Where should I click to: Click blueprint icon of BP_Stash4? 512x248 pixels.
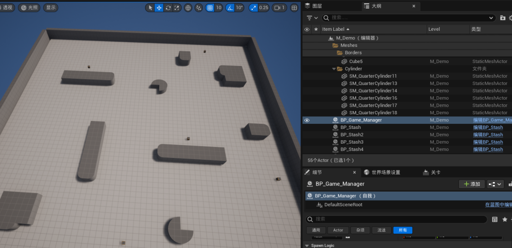335,149
